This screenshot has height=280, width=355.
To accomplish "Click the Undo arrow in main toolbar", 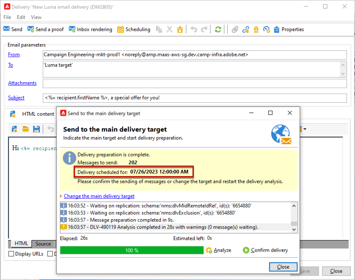I will point(193,29).
